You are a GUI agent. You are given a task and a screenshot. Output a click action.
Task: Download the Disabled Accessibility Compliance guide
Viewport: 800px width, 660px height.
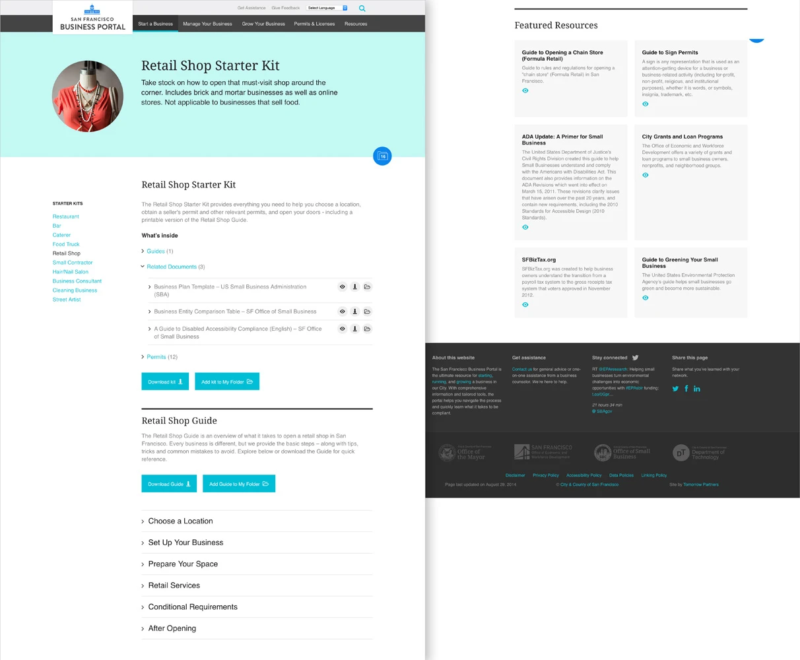(354, 329)
